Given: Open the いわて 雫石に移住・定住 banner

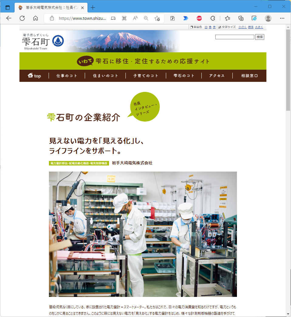Looking at the screenshot, I should pyautogui.click(x=143, y=61).
